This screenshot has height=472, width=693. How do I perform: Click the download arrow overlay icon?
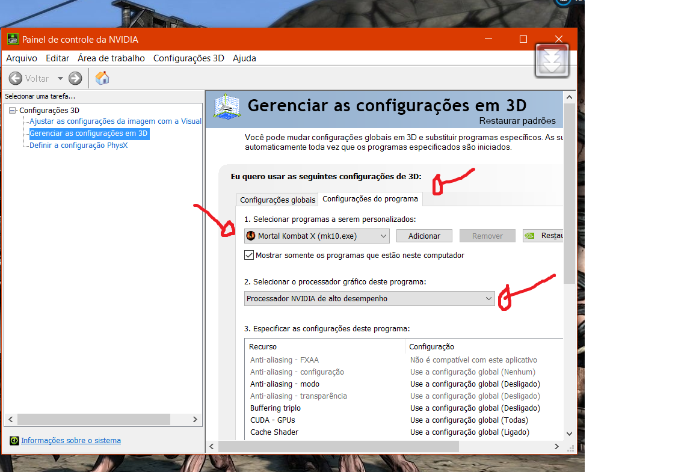[552, 61]
